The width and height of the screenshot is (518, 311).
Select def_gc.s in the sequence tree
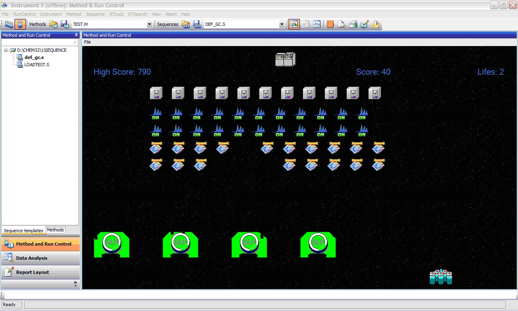[x=34, y=57]
